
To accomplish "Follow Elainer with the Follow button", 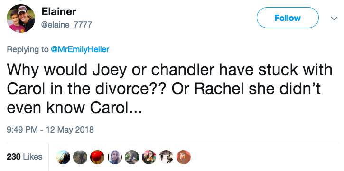I will [x=288, y=18].
